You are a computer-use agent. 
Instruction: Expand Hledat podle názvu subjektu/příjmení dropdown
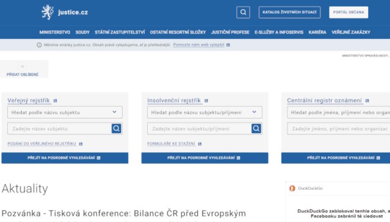(x=204, y=113)
